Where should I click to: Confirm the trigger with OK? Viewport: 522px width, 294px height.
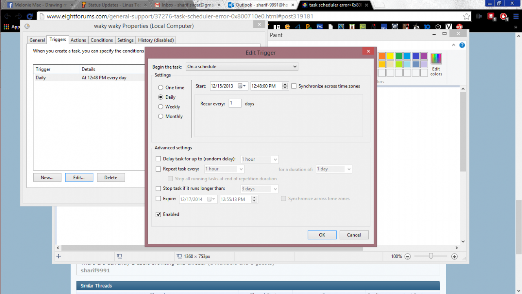pos(322,235)
